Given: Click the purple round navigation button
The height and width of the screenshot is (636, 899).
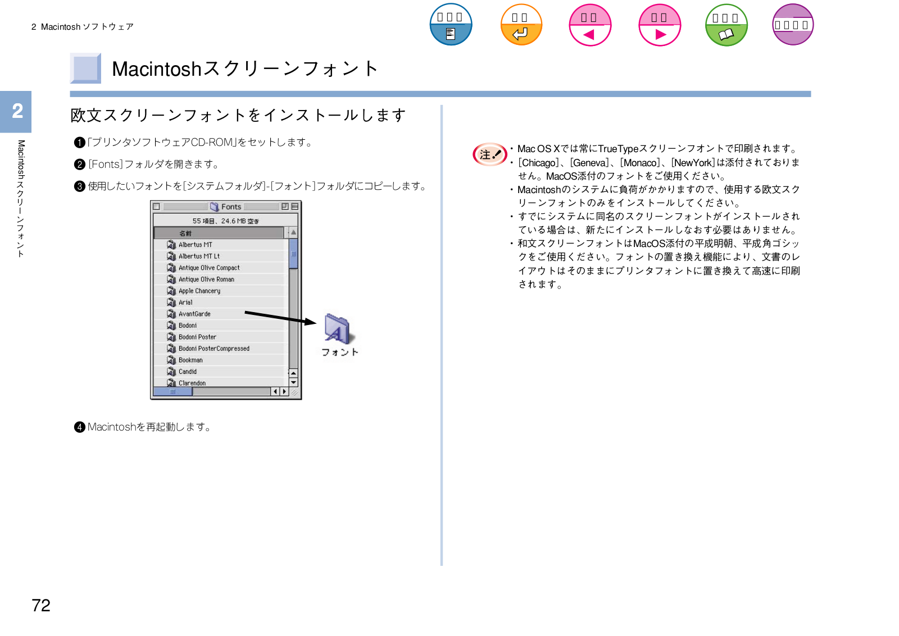Looking at the screenshot, I should pos(793,25).
